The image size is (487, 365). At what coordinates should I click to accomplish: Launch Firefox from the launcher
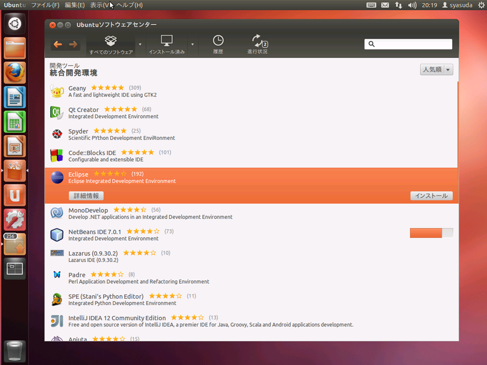(15, 73)
